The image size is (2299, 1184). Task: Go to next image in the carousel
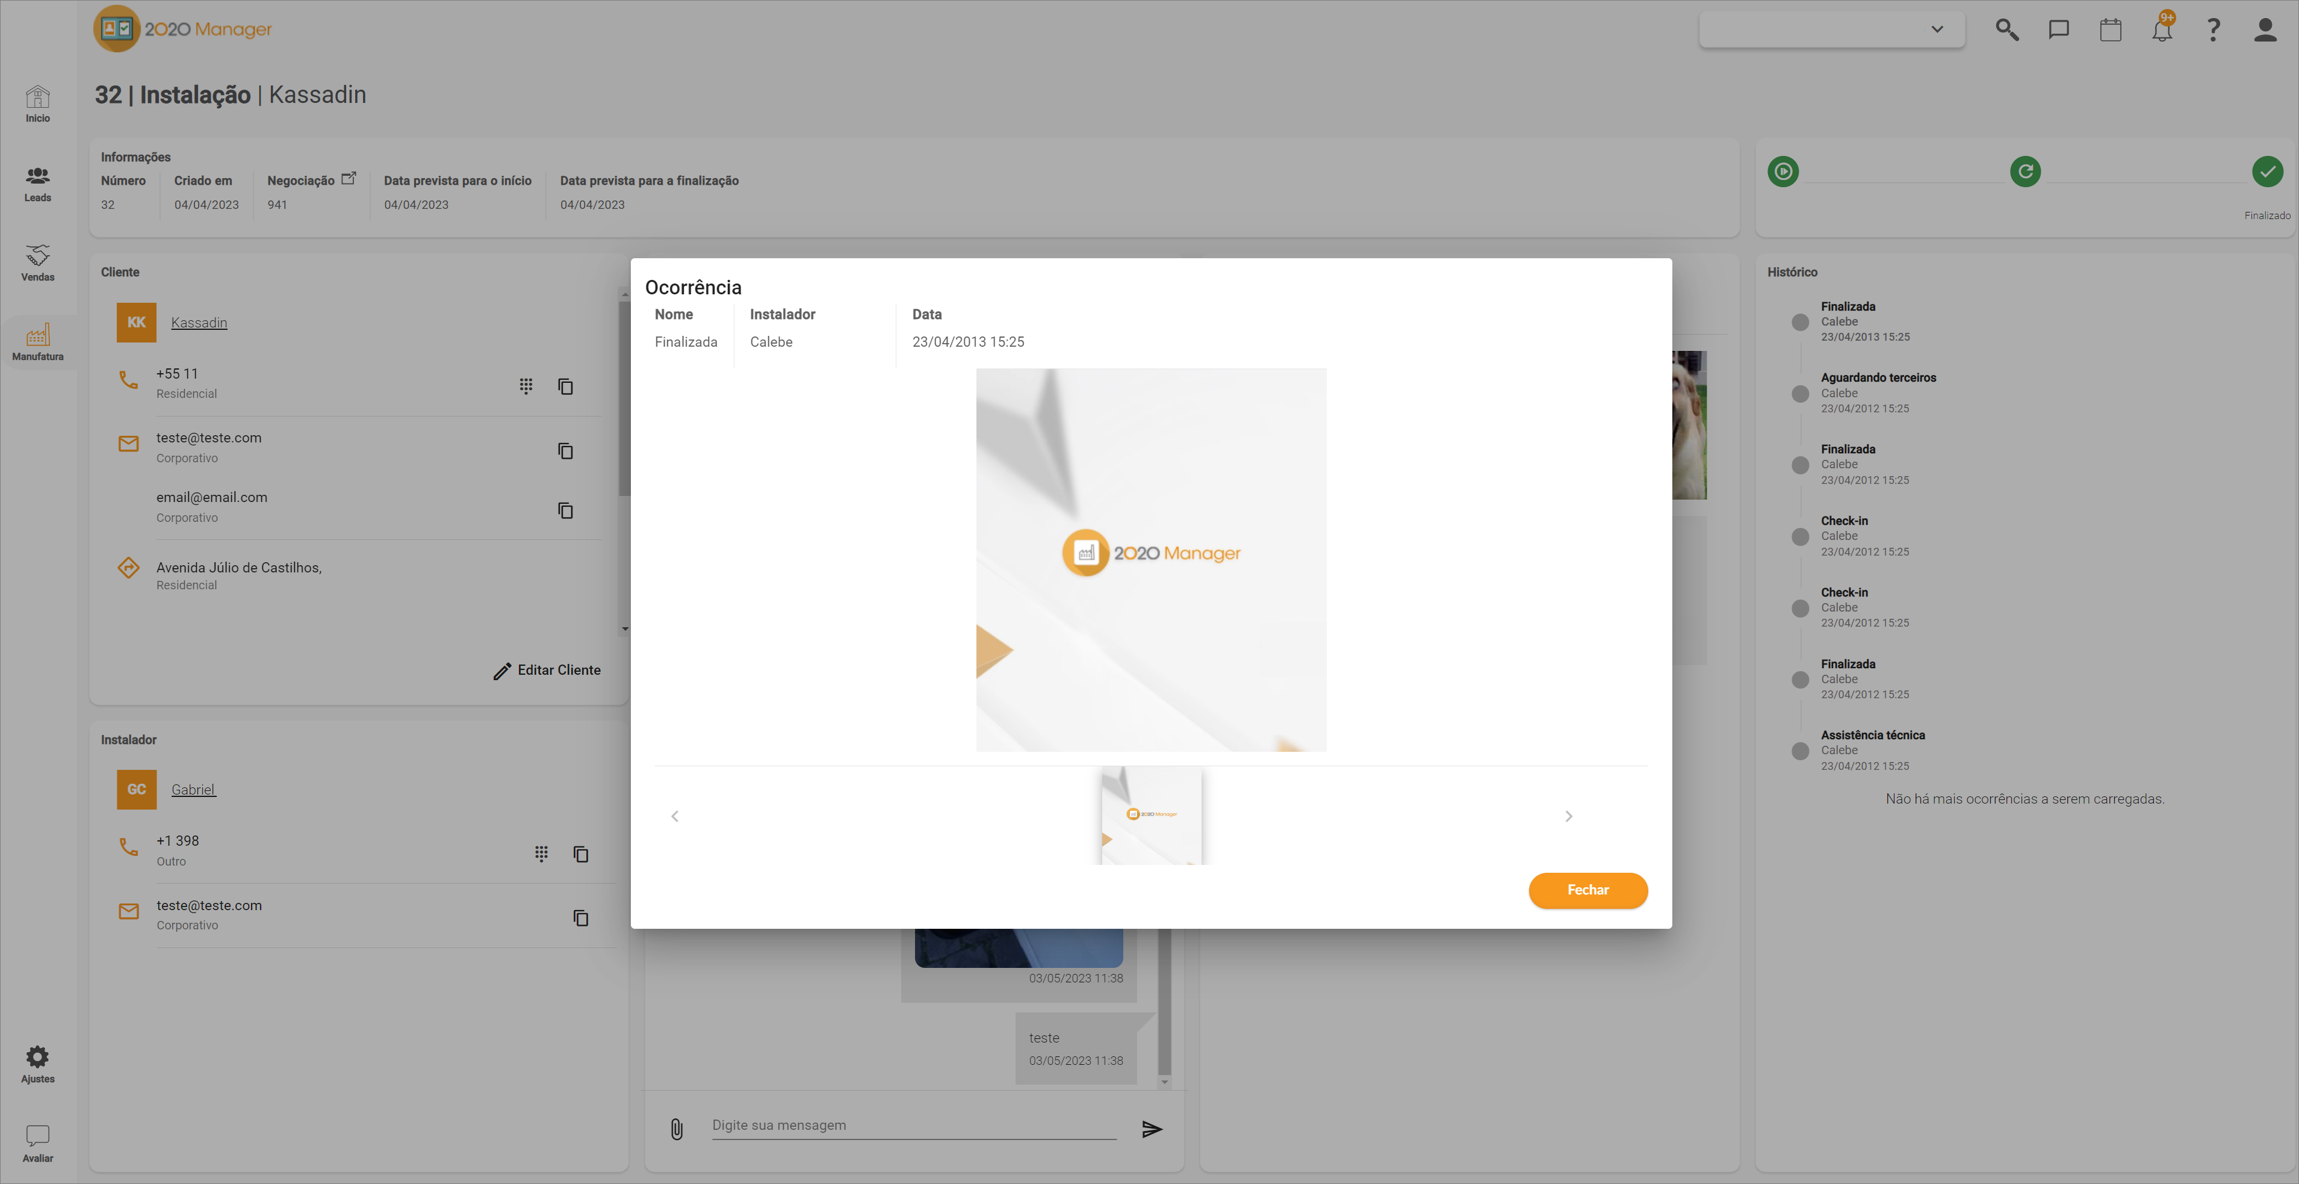click(1568, 816)
